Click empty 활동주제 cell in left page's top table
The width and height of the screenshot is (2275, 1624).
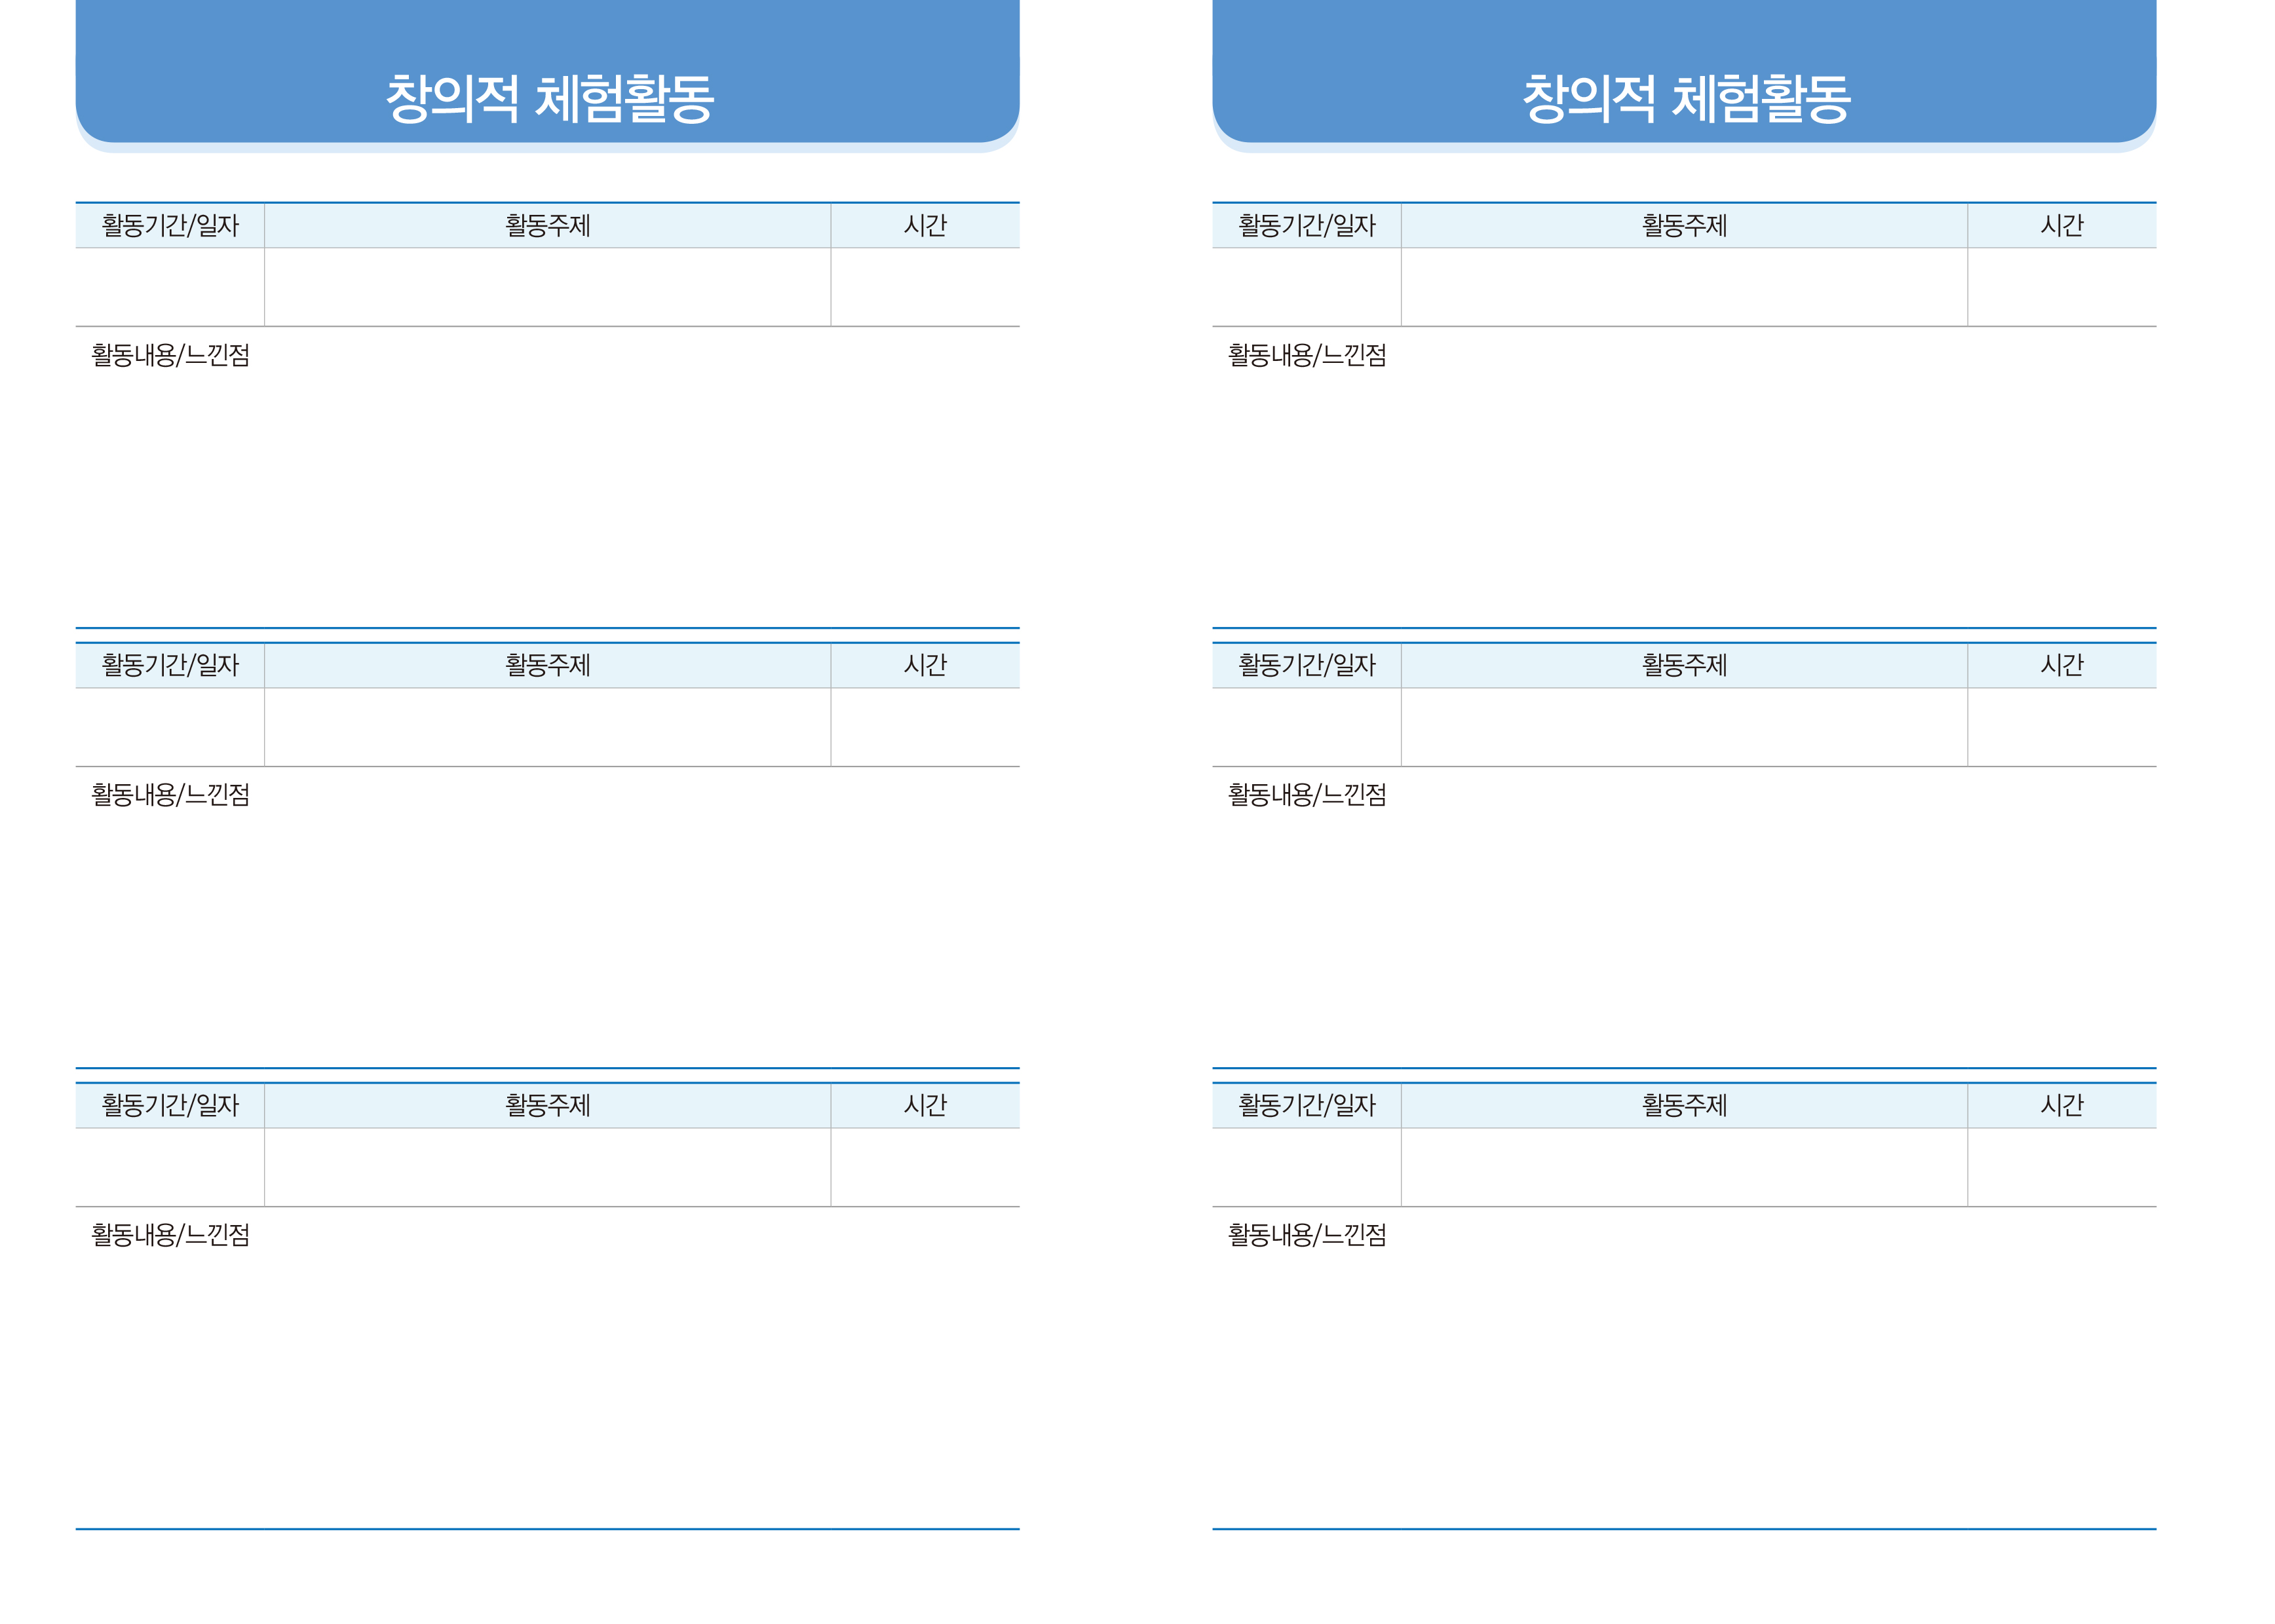[x=547, y=287]
